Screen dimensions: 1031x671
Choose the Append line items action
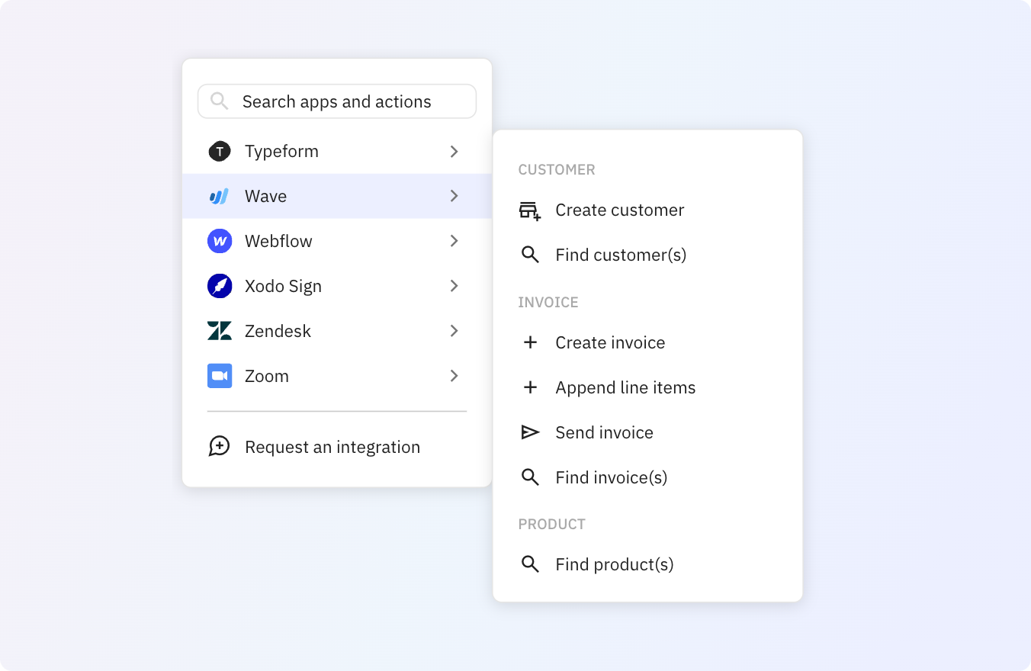tap(647, 387)
